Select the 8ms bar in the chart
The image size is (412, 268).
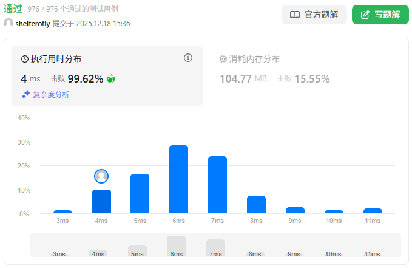pos(256,204)
